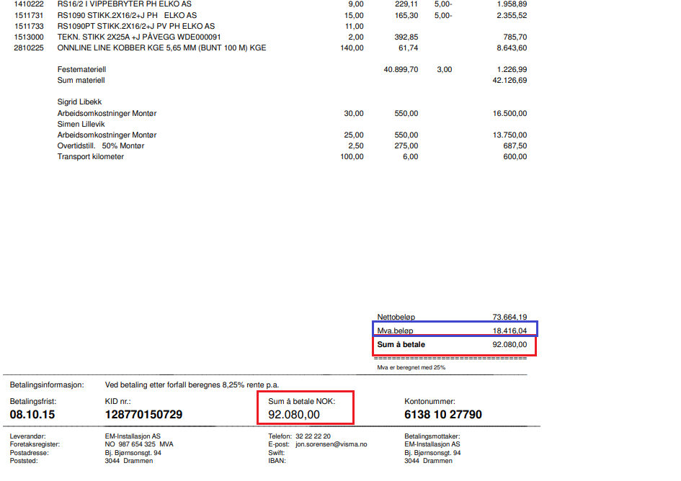
Task: Click the Festemateriell total 1.226,99
Action: 512,69
